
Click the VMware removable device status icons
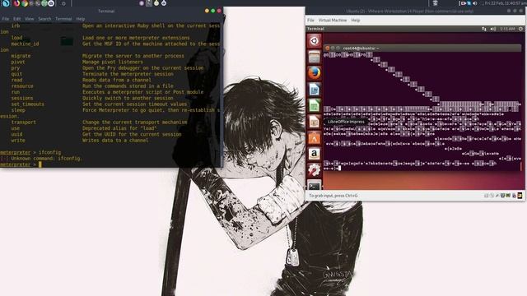[x=503, y=196]
